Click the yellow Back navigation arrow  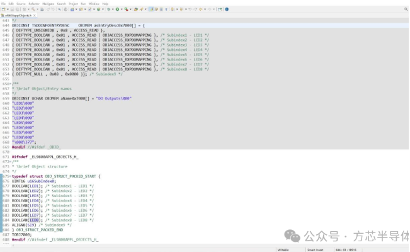click(200, 9)
